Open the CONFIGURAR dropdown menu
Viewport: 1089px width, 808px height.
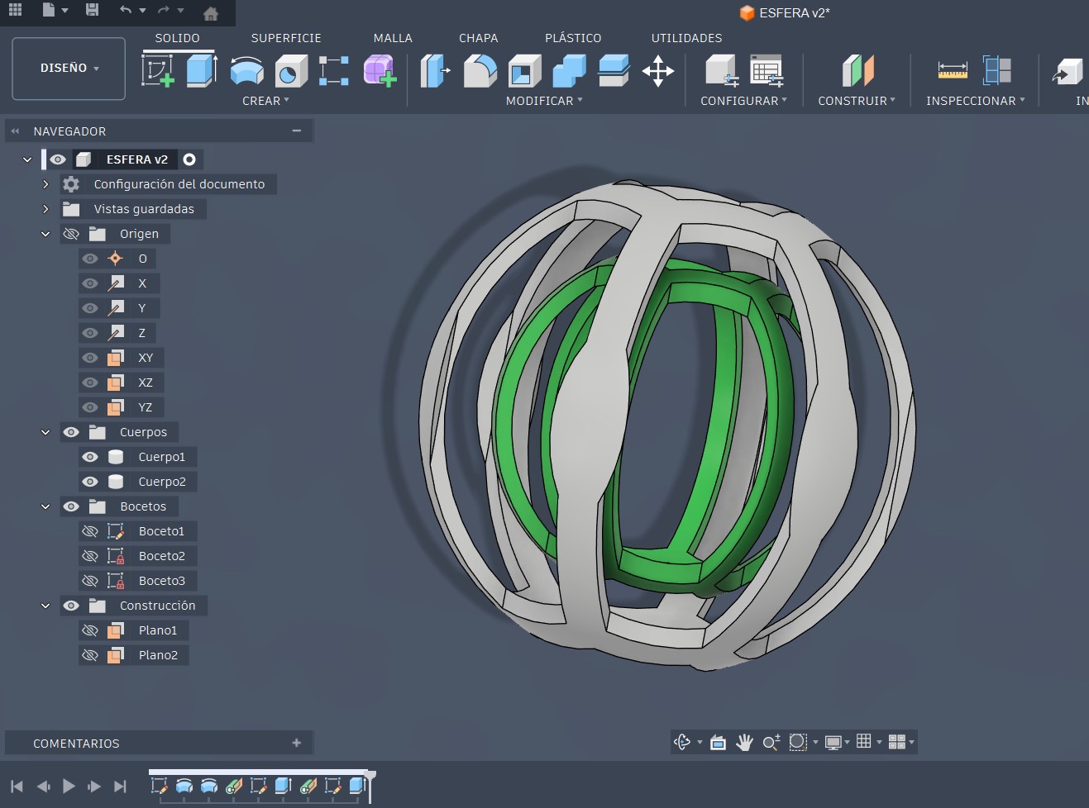744,101
